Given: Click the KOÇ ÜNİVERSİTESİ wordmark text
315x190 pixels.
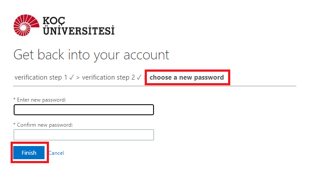Looking at the screenshot, I should click(78, 26).
